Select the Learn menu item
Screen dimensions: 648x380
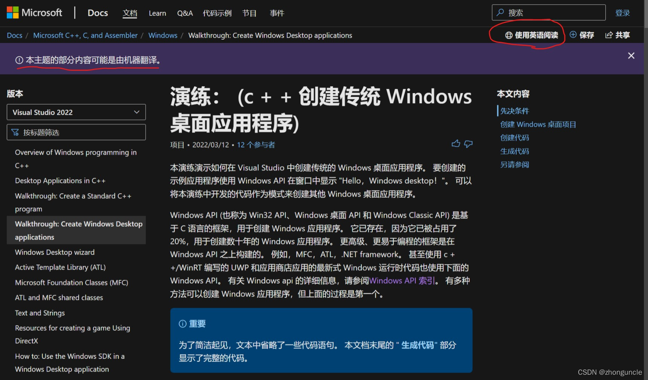click(x=157, y=13)
